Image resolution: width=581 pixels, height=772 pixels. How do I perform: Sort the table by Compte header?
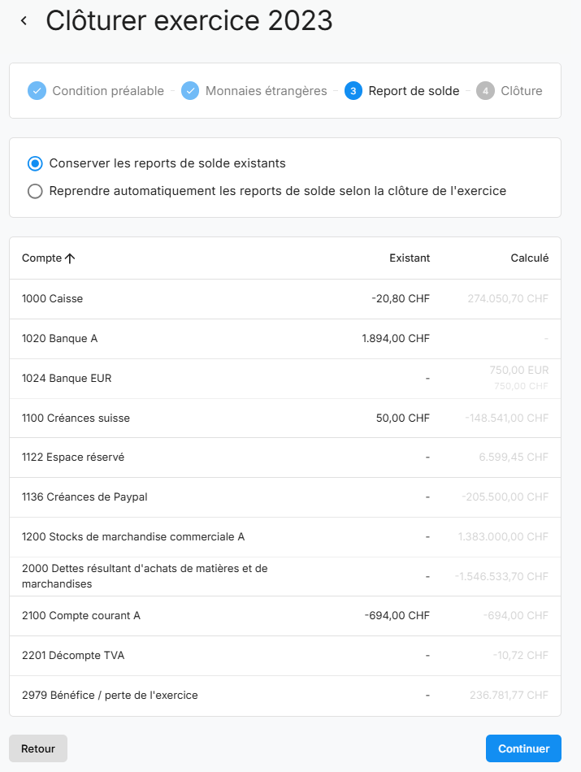tap(41, 258)
